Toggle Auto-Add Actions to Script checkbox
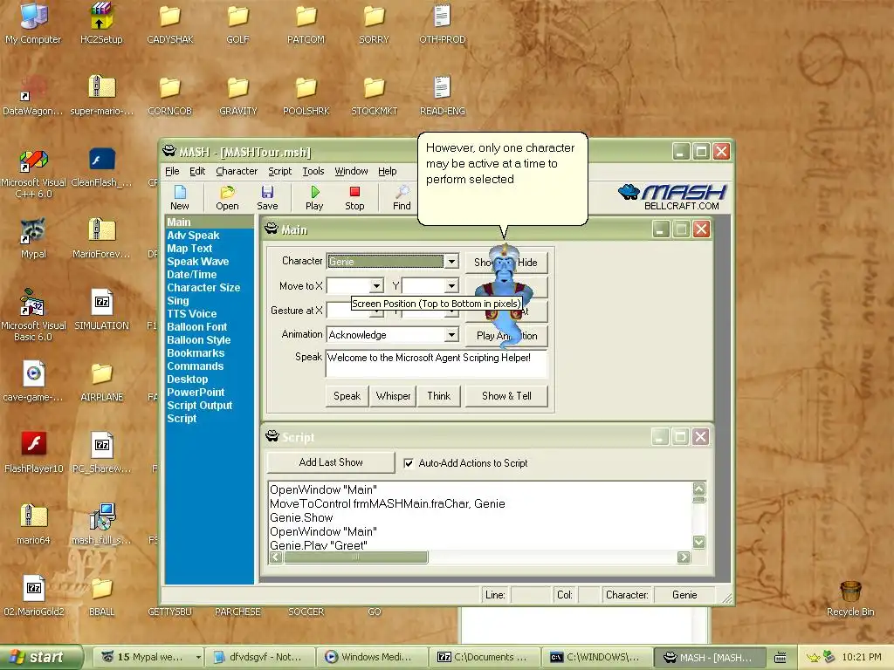The image size is (894, 670). pyautogui.click(x=409, y=463)
